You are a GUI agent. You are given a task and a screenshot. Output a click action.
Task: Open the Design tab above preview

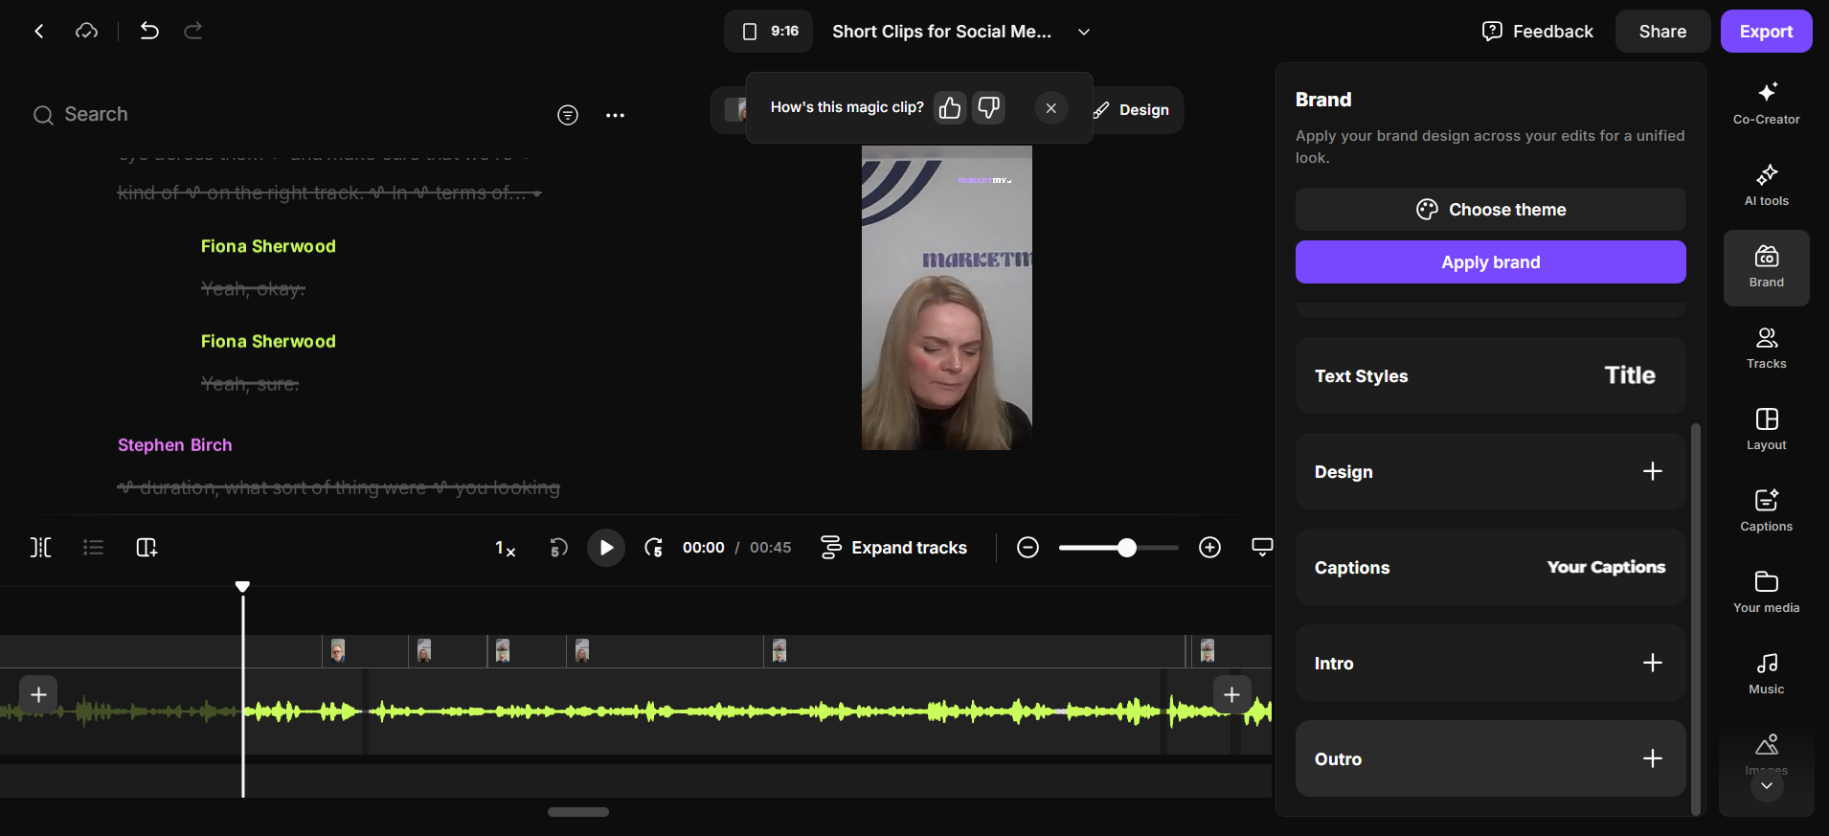click(x=1132, y=110)
